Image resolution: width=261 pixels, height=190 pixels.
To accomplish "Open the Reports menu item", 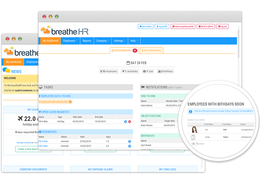I will pos(87,41).
